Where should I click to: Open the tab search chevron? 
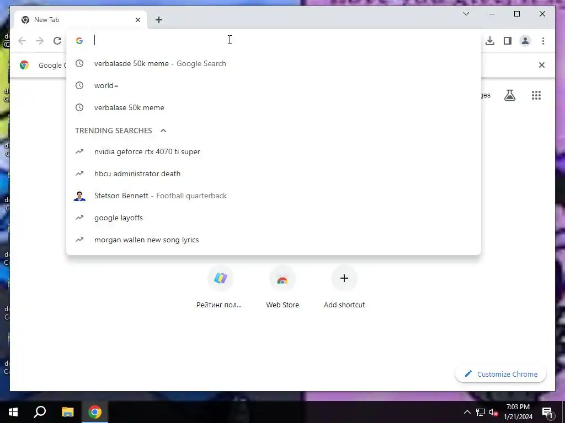(x=466, y=14)
